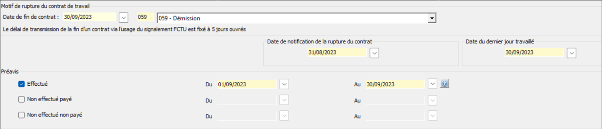
Task: Open the dernier jour travaillé date picker arrow
Action: [571, 53]
